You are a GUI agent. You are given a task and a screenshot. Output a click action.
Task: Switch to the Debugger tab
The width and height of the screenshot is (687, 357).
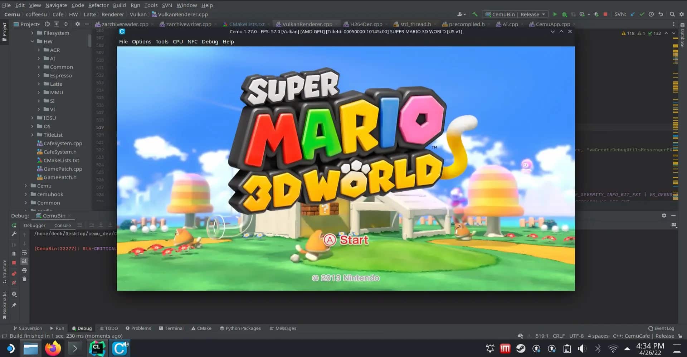coord(34,225)
